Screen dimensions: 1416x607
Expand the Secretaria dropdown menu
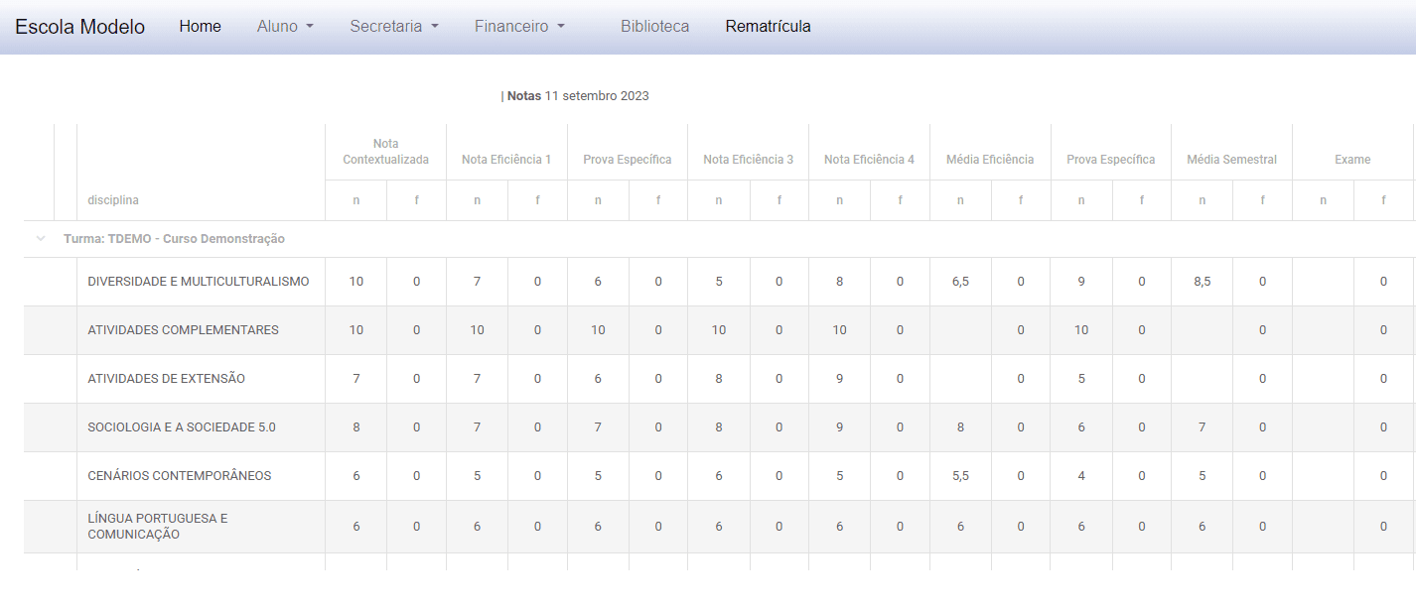click(x=394, y=27)
